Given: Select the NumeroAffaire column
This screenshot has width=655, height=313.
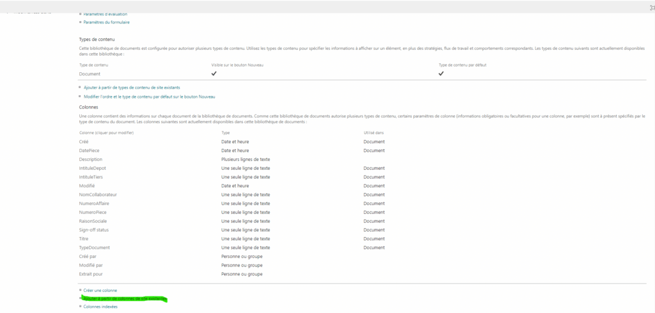Looking at the screenshot, I should (94, 203).
